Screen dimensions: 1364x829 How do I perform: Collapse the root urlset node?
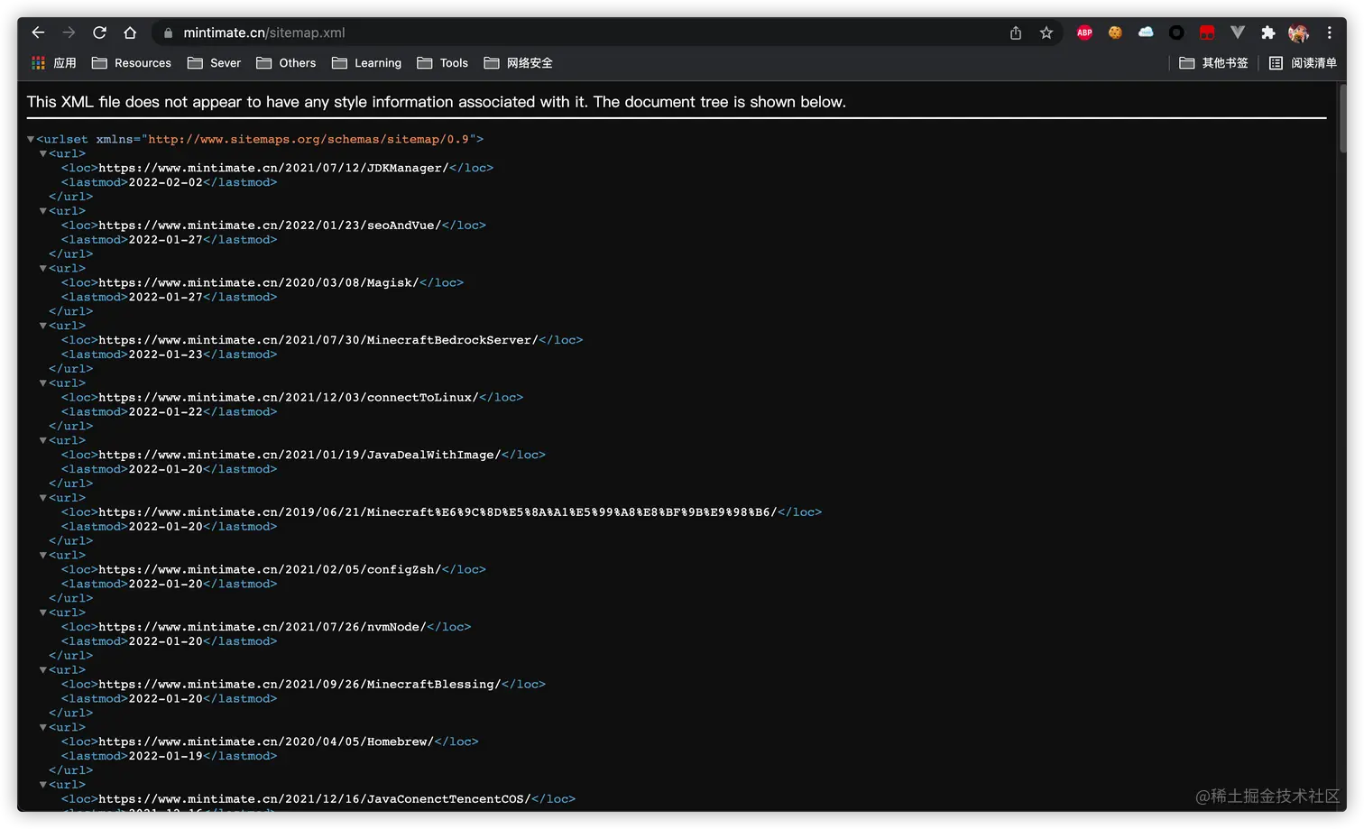pos(31,139)
